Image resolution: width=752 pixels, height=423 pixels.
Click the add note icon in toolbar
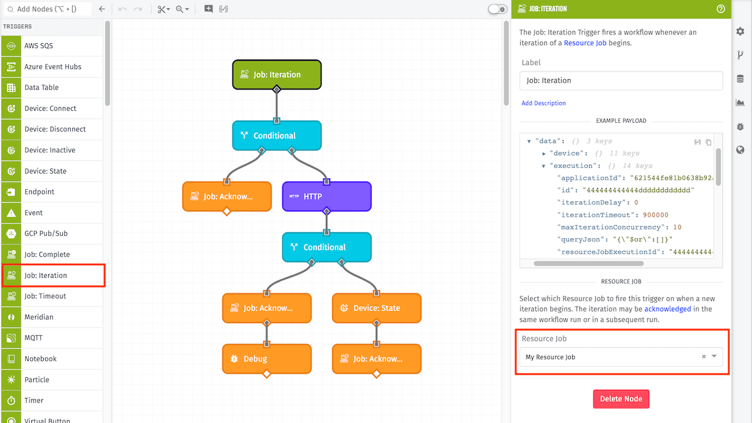click(209, 9)
